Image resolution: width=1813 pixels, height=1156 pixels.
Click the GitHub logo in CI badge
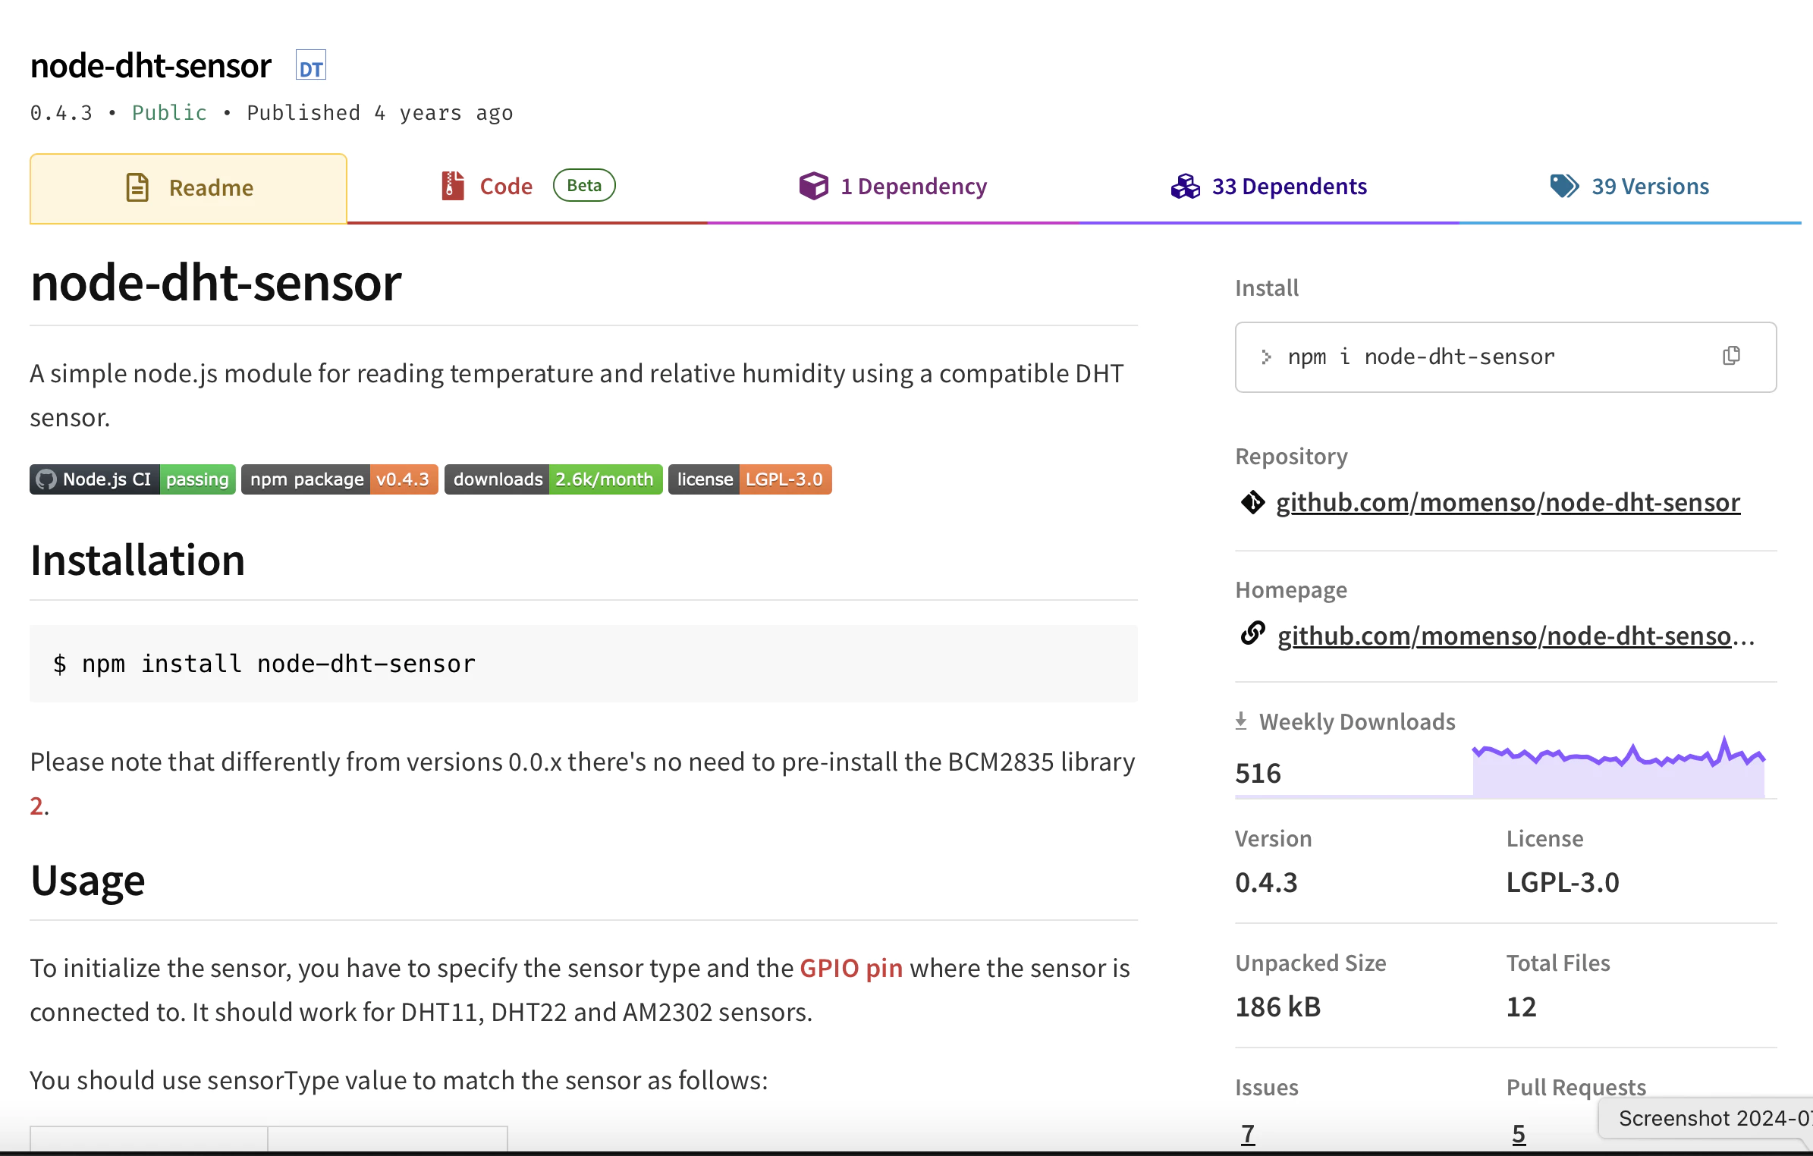46,479
